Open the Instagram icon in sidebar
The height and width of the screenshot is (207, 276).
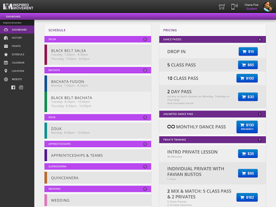[x=21, y=87]
